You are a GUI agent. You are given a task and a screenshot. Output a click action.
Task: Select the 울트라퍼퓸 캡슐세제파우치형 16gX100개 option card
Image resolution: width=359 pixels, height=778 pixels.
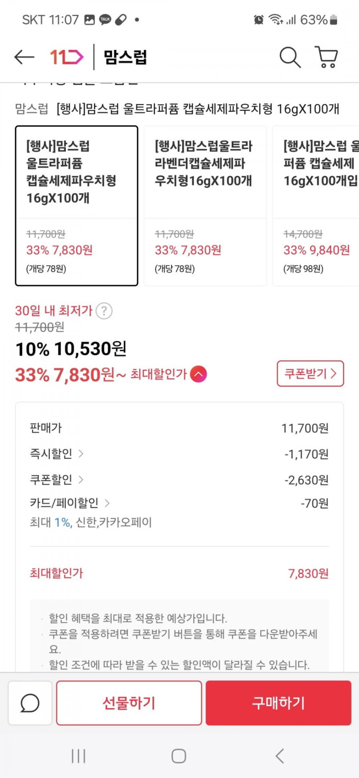tap(77, 206)
